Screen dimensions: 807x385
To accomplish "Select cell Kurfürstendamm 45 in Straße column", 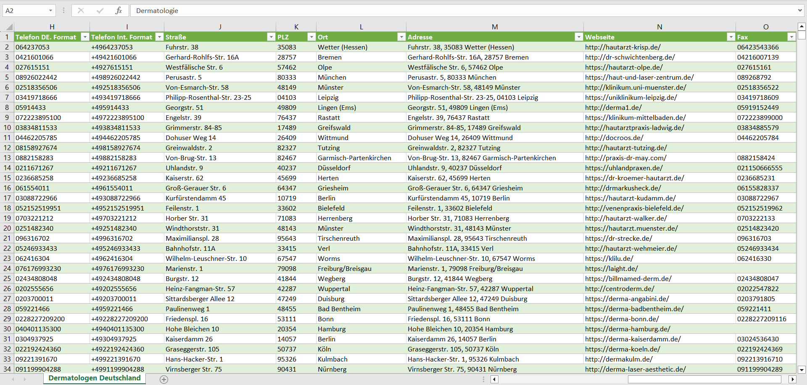I will point(220,198).
